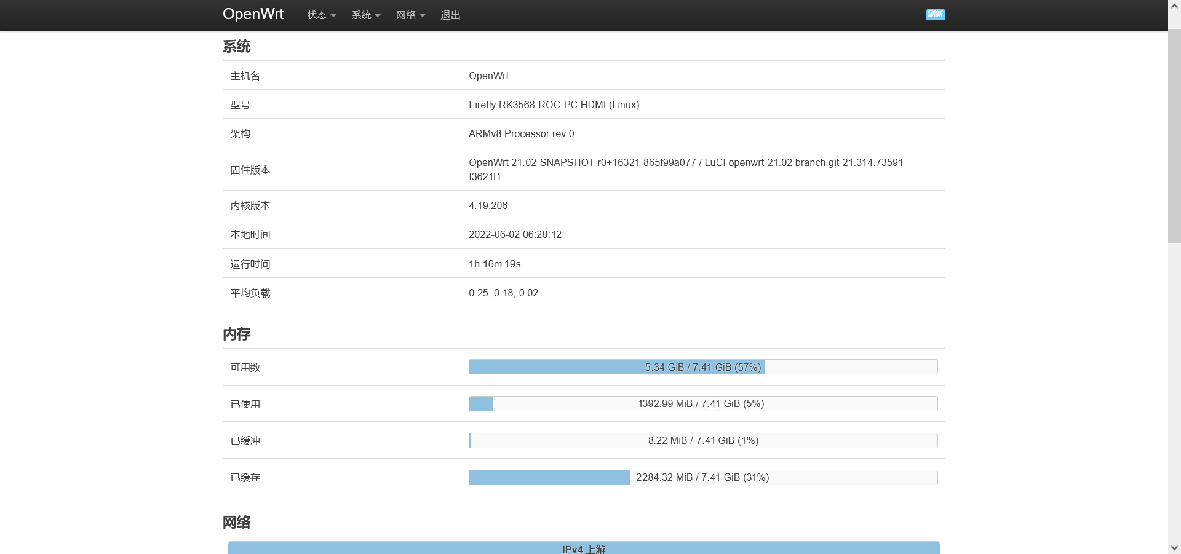Image resolution: width=1181 pixels, height=554 pixels.
Task: Select uptime value 1h 16m 19s
Action: [x=495, y=264]
